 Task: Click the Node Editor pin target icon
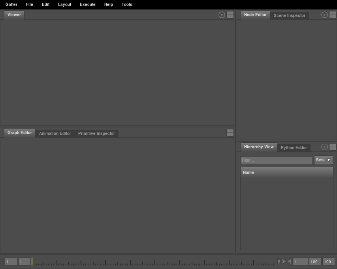[x=324, y=15]
